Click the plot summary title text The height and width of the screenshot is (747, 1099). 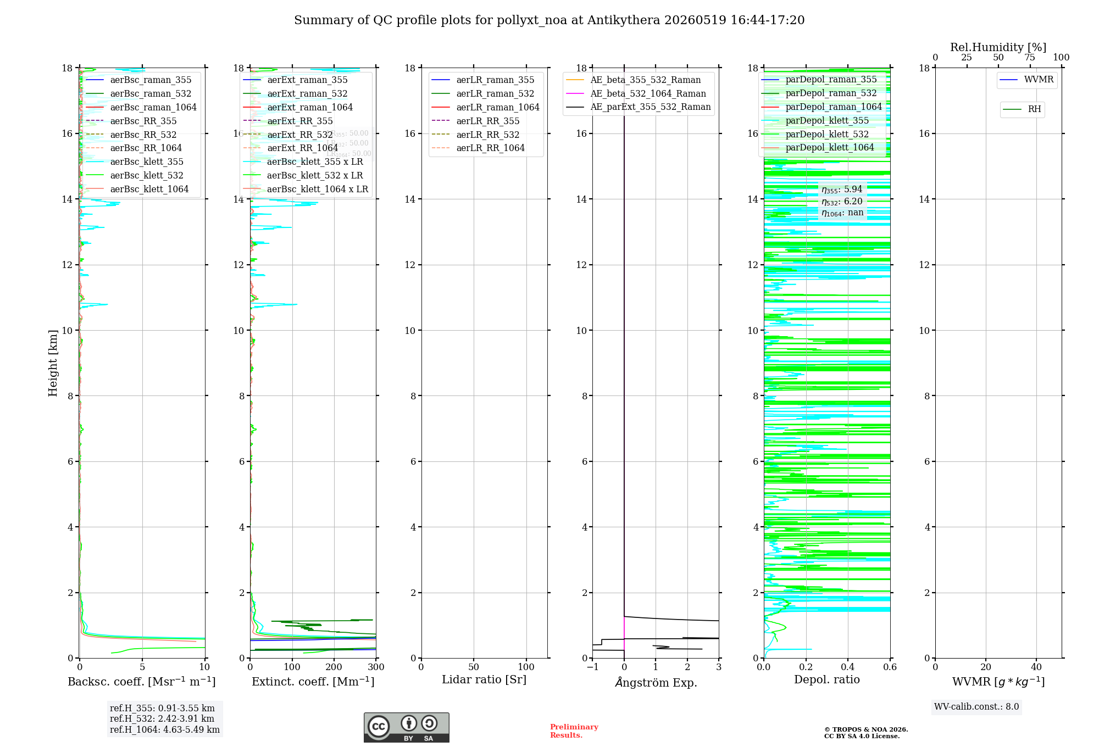(549, 20)
